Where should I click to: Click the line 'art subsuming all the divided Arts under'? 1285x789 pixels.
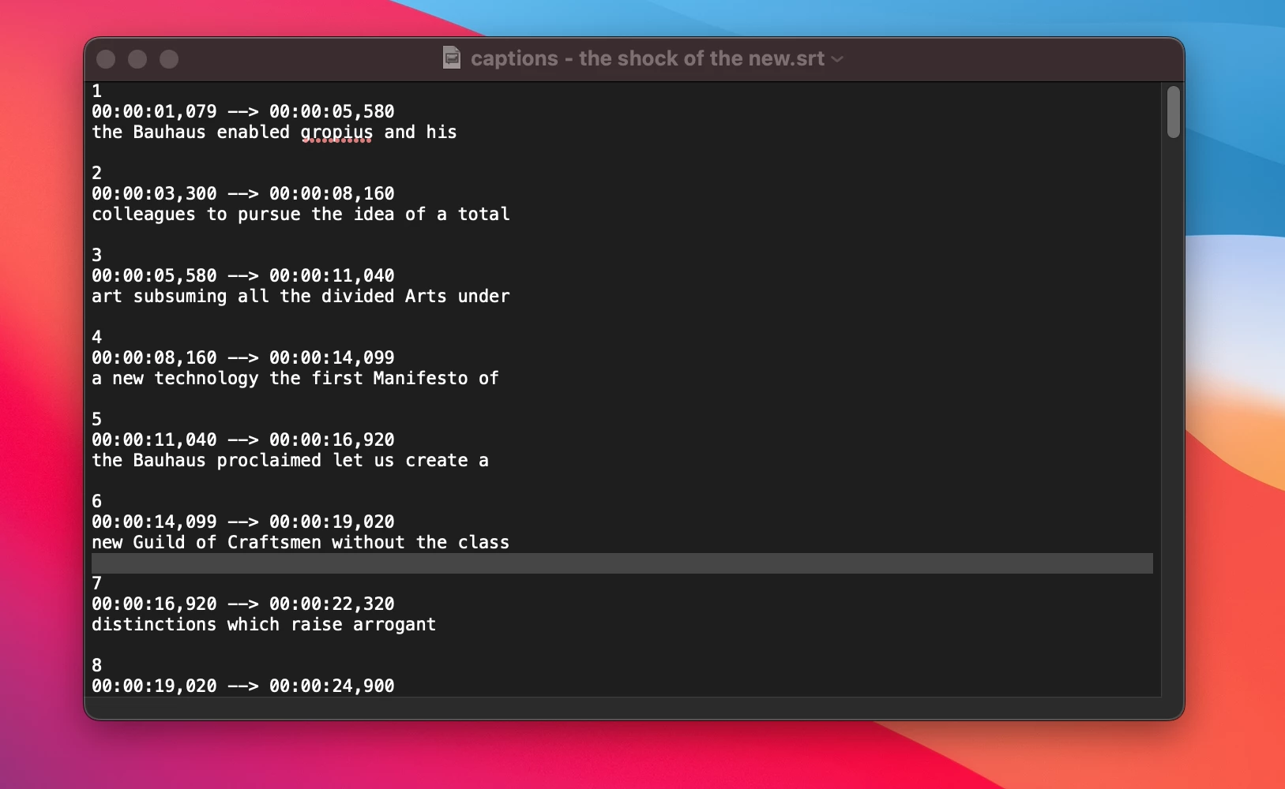point(301,297)
